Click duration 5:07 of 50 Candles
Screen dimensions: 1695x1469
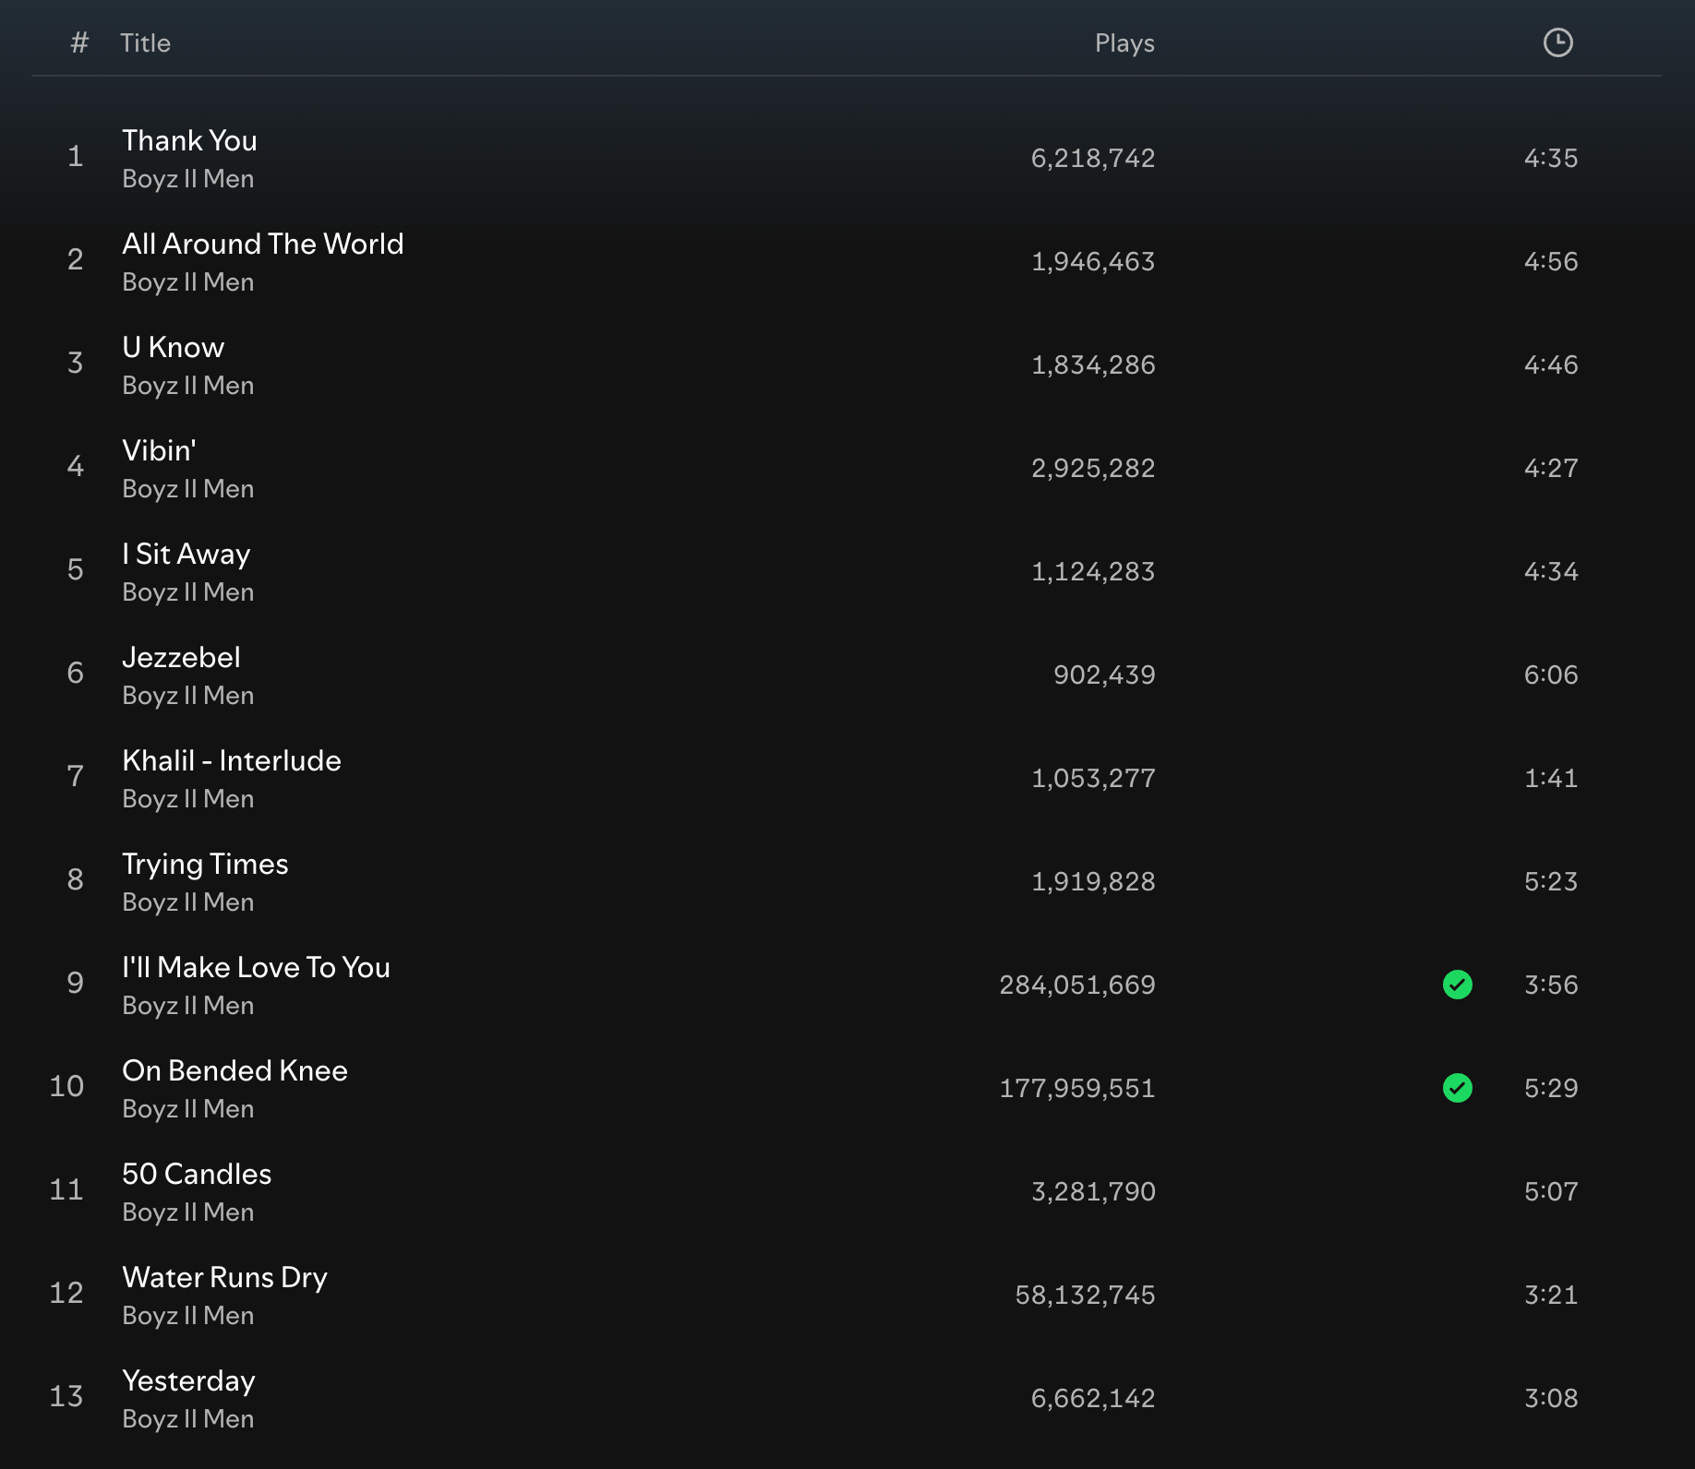click(1551, 1191)
